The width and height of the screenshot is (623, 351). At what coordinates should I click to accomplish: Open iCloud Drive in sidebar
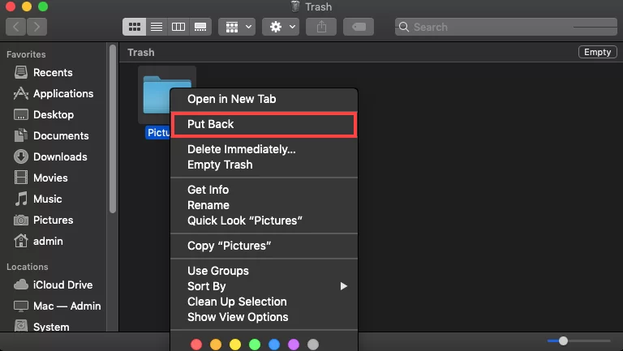click(x=53, y=285)
